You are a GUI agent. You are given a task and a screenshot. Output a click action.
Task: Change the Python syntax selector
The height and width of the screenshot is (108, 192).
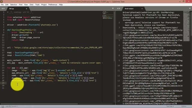pos(184,106)
